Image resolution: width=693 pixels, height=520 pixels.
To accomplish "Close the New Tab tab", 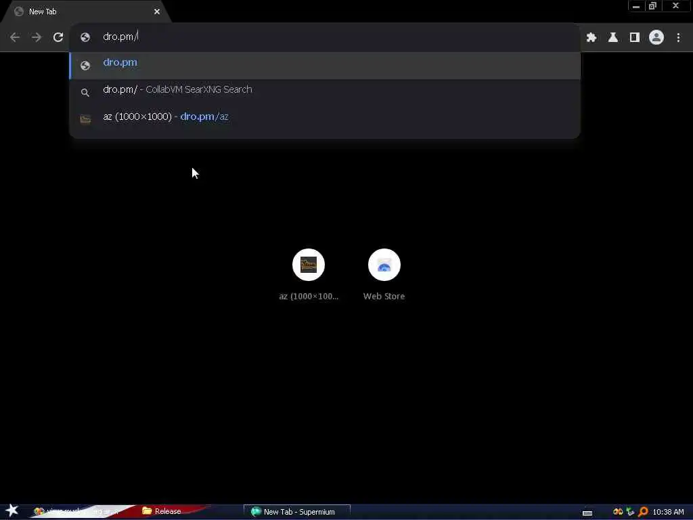I will click(x=157, y=12).
